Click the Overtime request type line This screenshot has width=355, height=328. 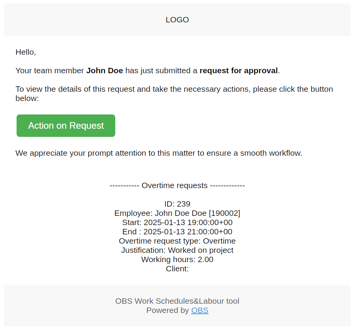177,241
